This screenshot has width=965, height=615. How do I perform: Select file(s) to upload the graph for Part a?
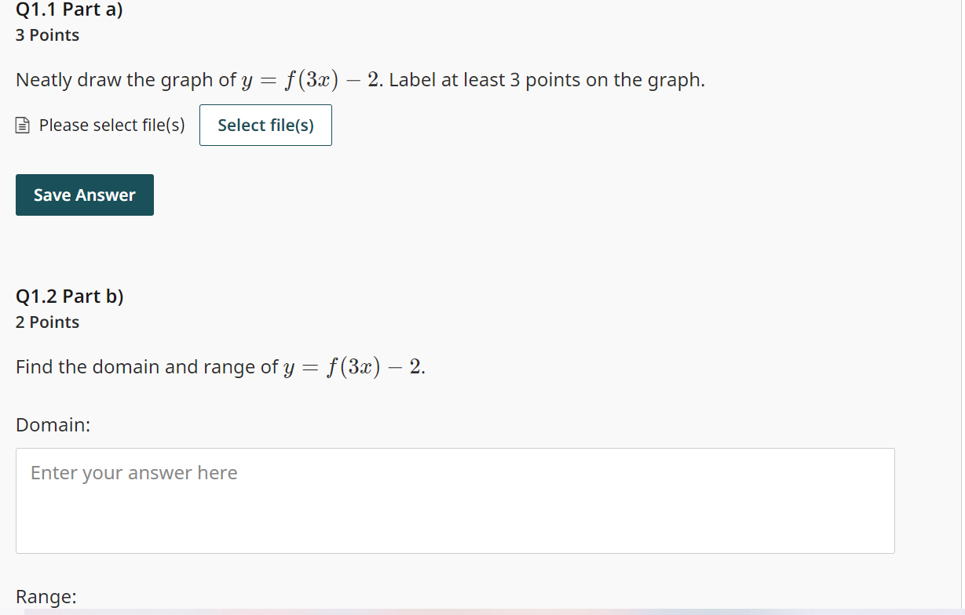tap(265, 125)
